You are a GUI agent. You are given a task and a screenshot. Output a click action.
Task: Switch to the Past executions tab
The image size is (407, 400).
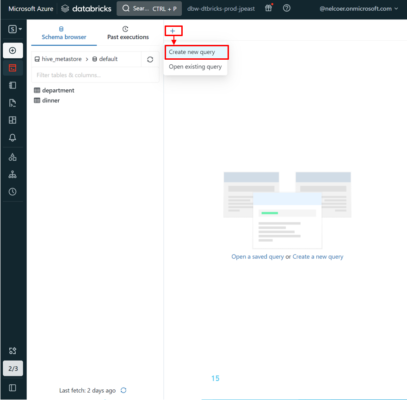pyautogui.click(x=128, y=33)
